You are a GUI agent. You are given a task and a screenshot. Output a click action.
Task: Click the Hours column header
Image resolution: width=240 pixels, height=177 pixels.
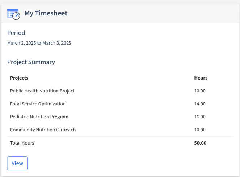pos(201,78)
